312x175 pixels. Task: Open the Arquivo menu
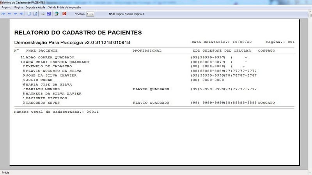click(6, 7)
